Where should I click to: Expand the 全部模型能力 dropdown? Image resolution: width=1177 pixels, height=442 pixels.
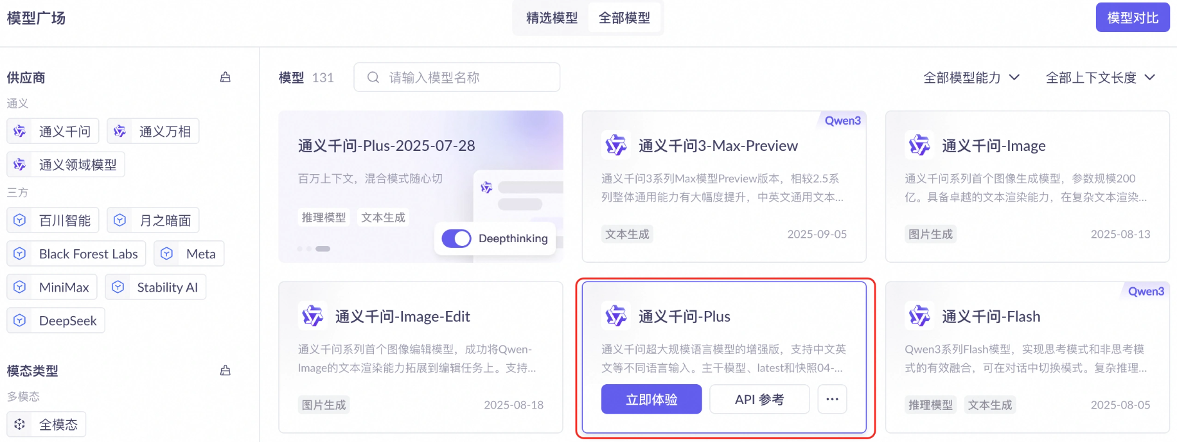point(971,78)
